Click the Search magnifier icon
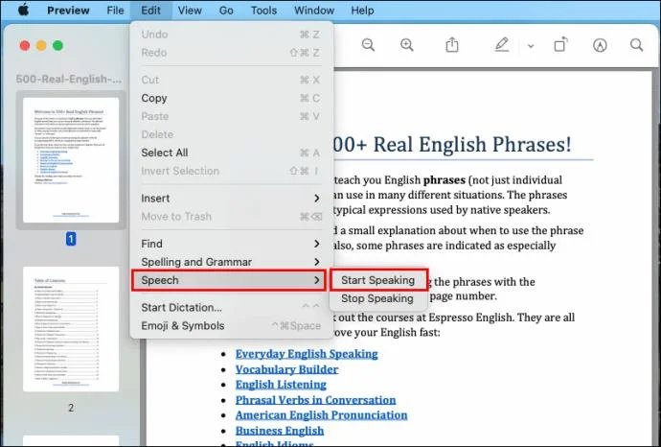The width and height of the screenshot is (661, 447). [x=636, y=45]
